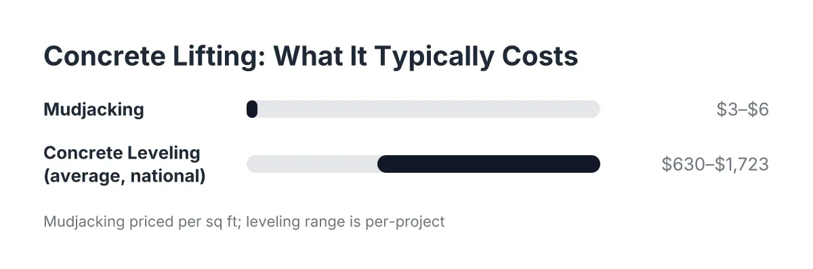Click the small dark fill on Mudjacking bar
The width and height of the screenshot is (813, 269).
click(x=252, y=109)
